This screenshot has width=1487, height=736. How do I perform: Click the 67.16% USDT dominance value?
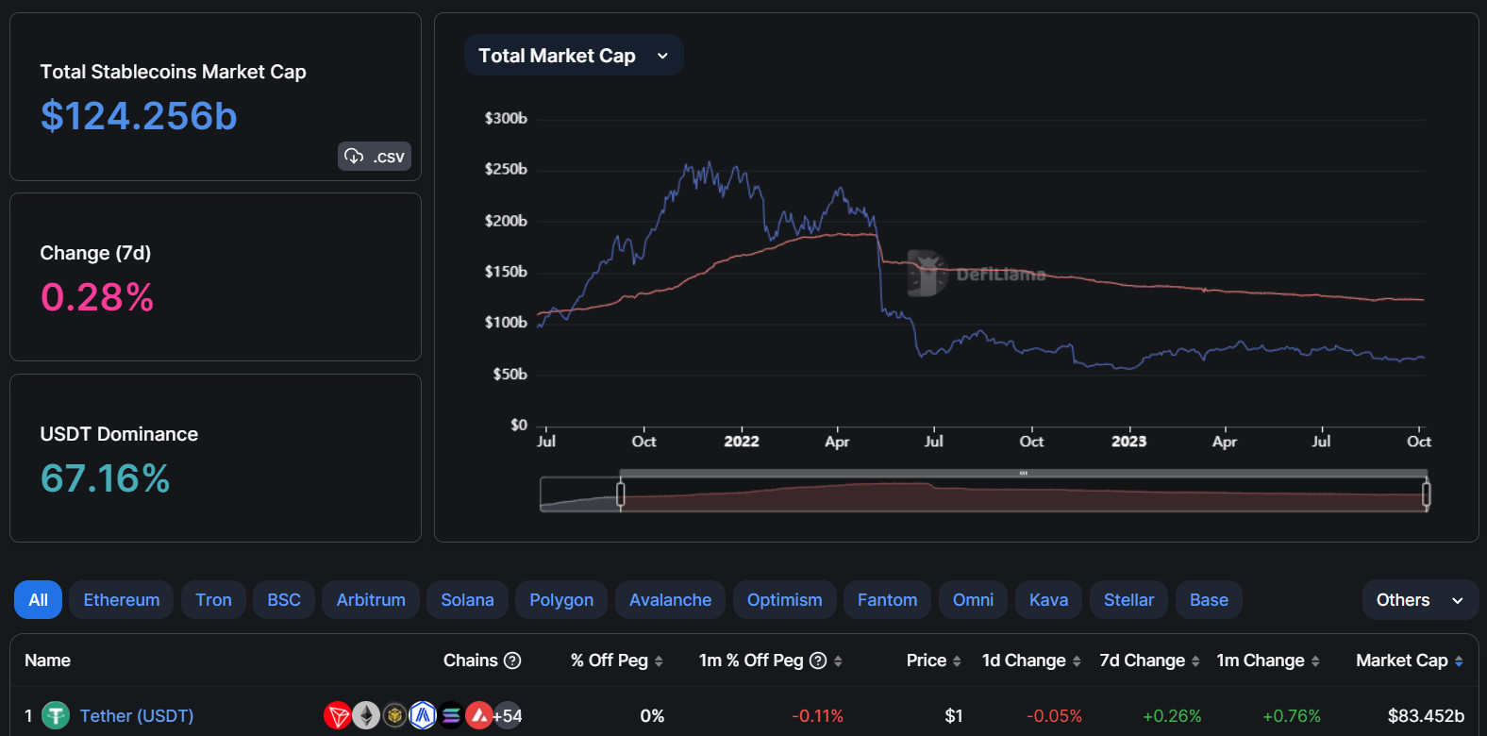pyautogui.click(x=105, y=478)
